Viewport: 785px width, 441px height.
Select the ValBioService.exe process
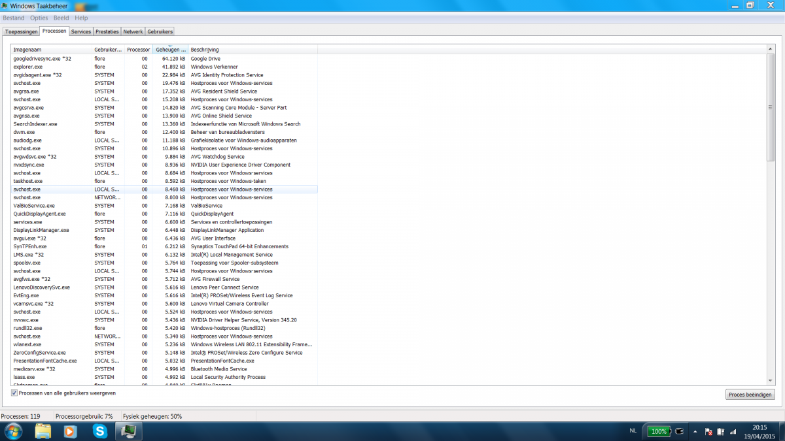[164, 206]
